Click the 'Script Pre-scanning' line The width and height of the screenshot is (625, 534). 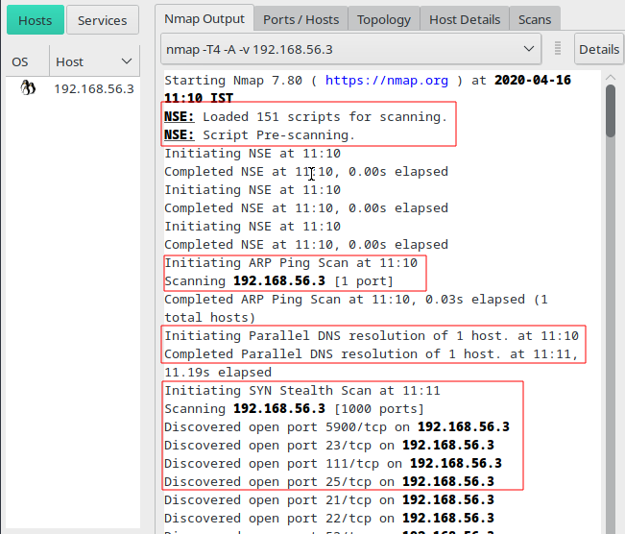(x=259, y=135)
